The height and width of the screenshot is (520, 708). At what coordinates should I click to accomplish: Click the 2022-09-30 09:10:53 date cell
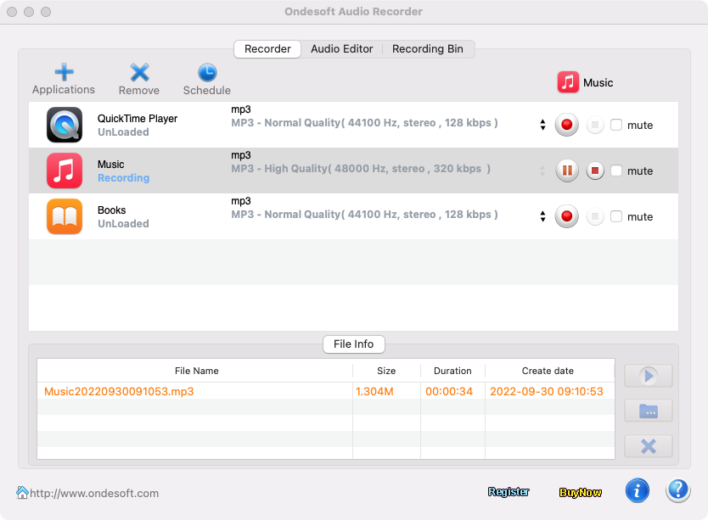click(x=547, y=391)
